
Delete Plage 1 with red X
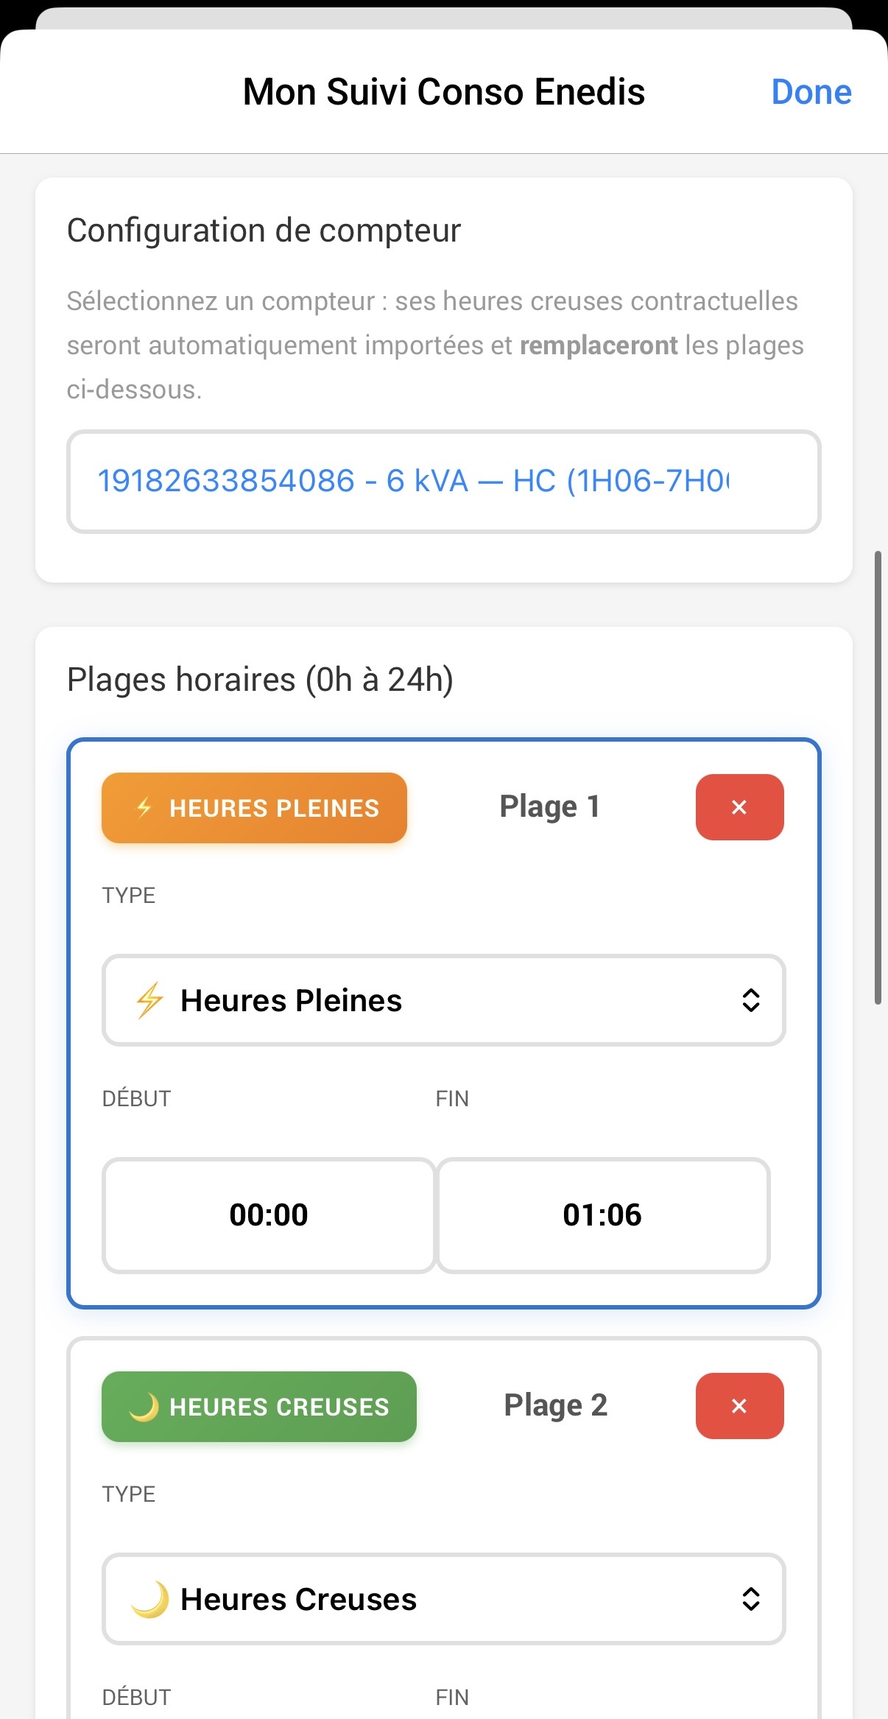pos(739,807)
